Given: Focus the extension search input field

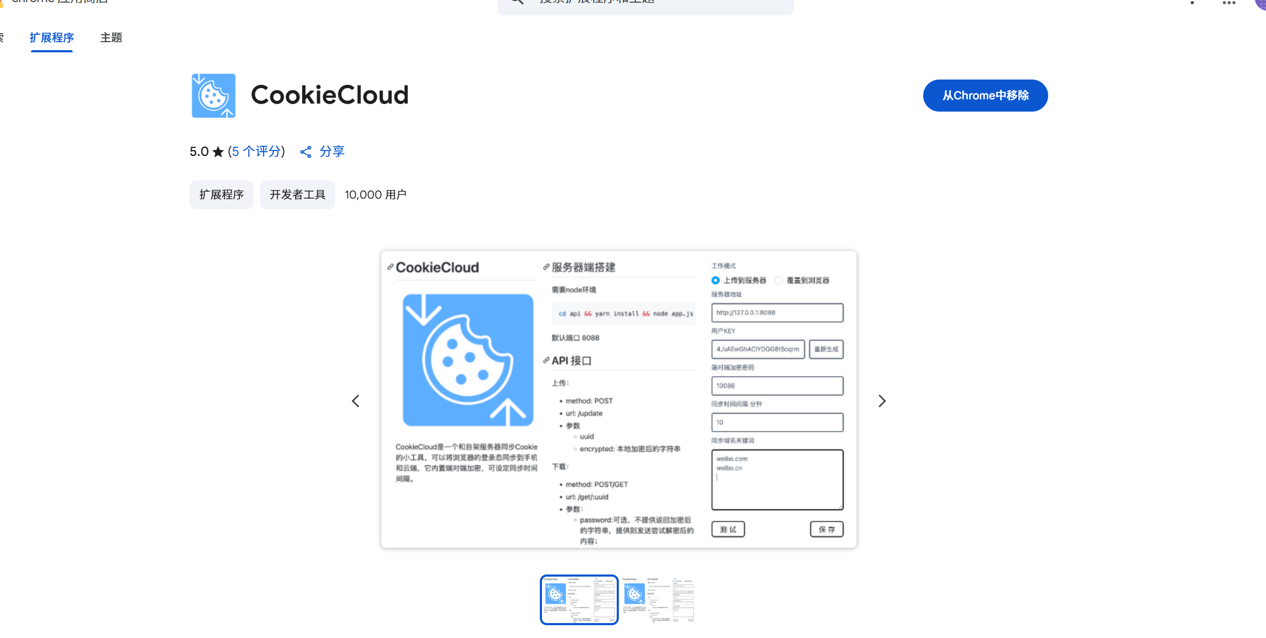Looking at the screenshot, I should tap(646, 3).
